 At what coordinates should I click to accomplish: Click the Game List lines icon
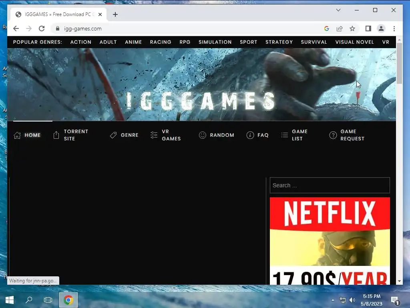(285, 135)
